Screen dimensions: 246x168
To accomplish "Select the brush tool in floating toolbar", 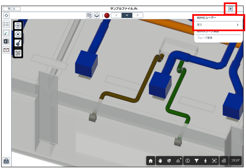I will [18, 43].
